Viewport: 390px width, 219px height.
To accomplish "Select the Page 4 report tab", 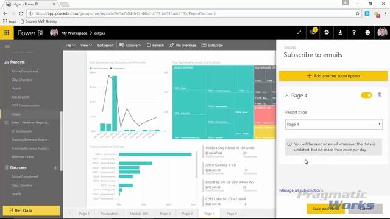I will tap(210, 214).
